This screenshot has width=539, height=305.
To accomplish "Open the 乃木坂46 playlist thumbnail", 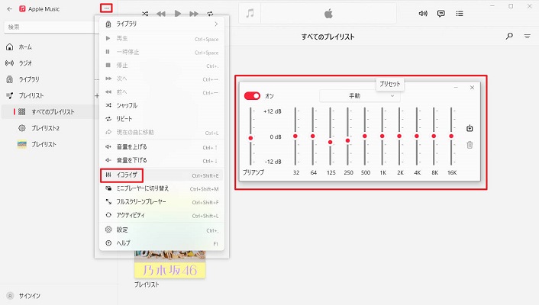I will (169, 265).
